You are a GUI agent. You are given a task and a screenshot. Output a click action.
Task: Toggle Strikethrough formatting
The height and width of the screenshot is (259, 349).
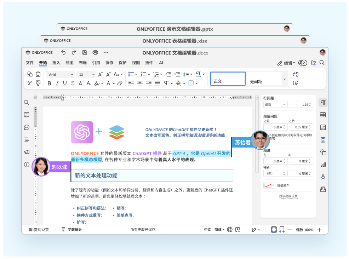point(73,83)
